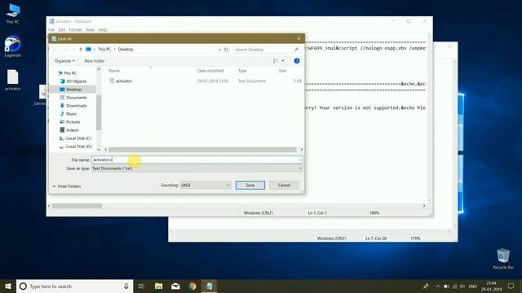Click the Cortana microphone icon
The image size is (522, 293).
click(126, 286)
